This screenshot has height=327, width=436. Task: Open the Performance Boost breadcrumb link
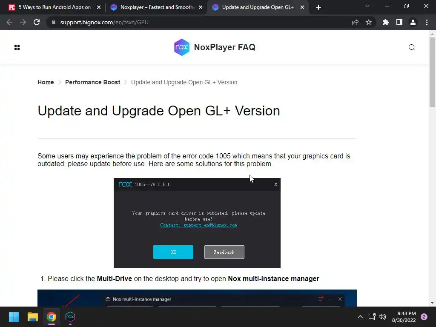tap(92, 82)
